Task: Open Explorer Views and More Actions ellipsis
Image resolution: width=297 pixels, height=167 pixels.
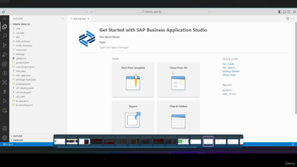Action: [x=63, y=19]
